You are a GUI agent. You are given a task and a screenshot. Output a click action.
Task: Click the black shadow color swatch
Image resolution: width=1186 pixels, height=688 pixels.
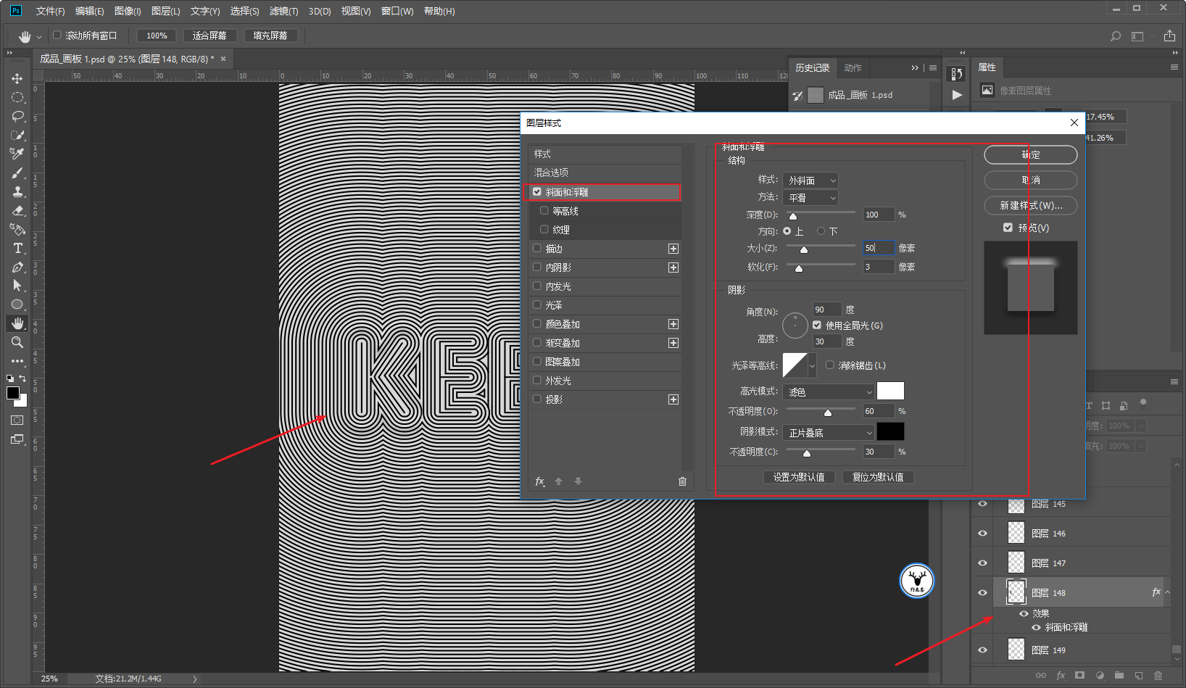[x=891, y=432]
